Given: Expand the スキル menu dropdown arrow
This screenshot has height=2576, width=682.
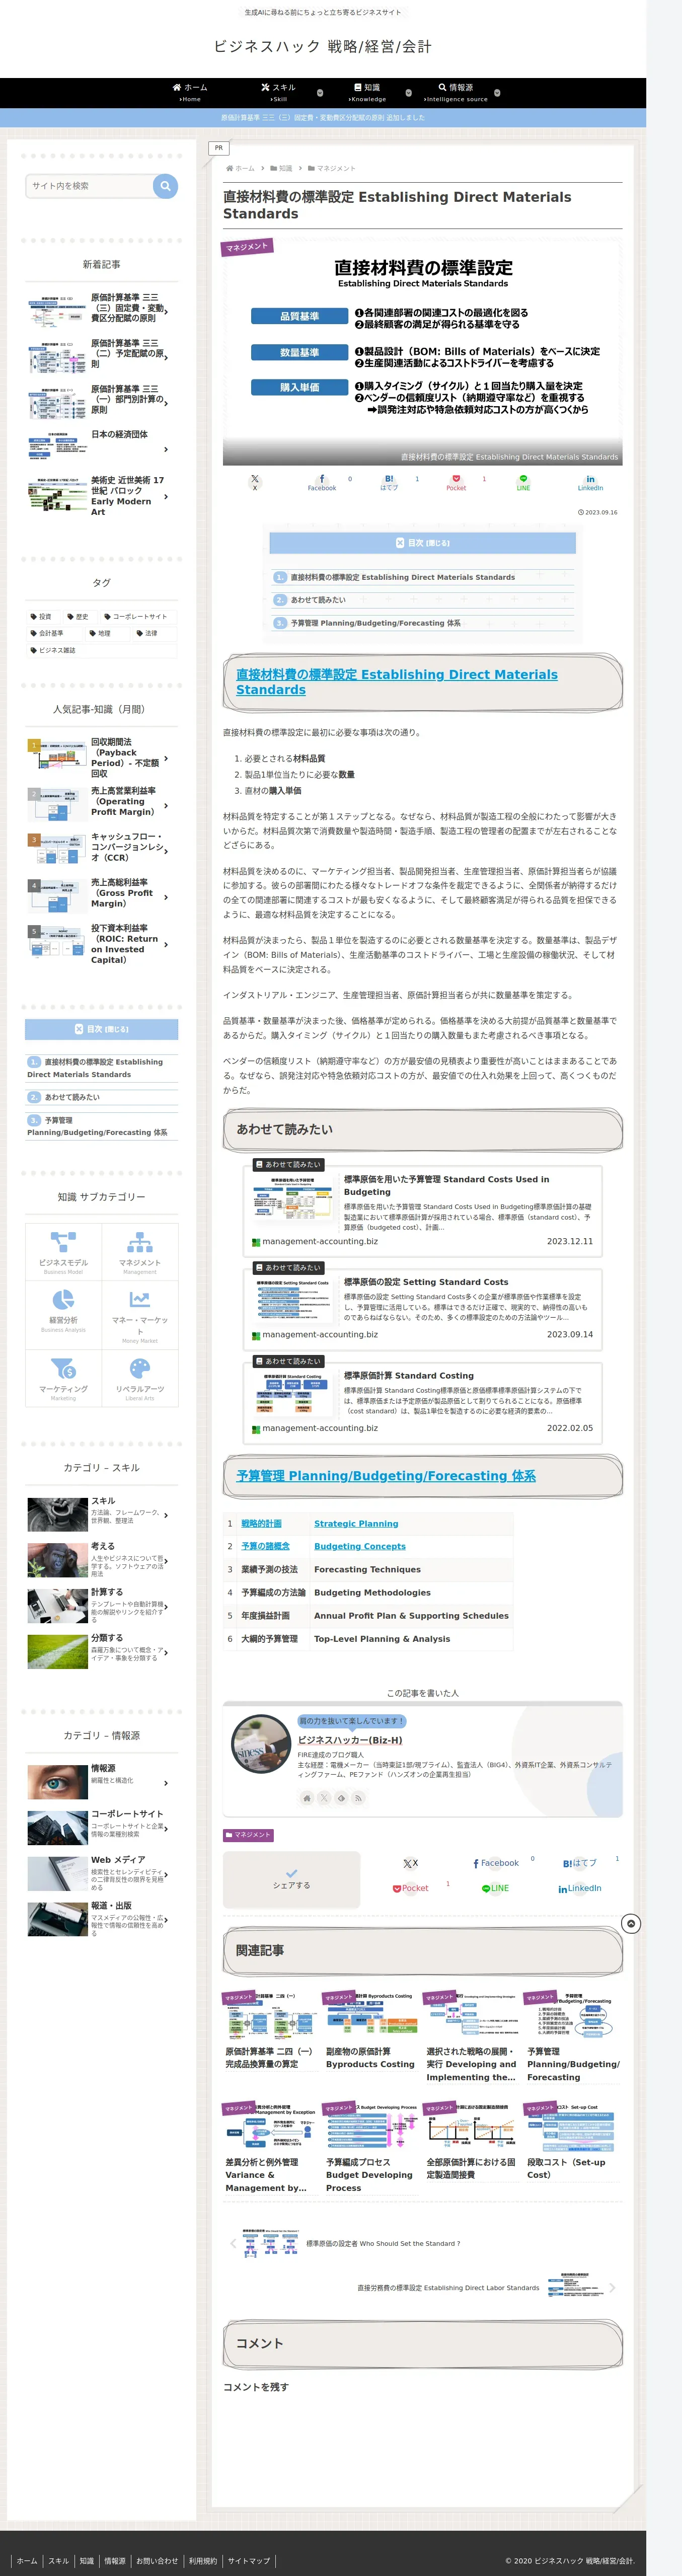Looking at the screenshot, I should click(x=320, y=93).
